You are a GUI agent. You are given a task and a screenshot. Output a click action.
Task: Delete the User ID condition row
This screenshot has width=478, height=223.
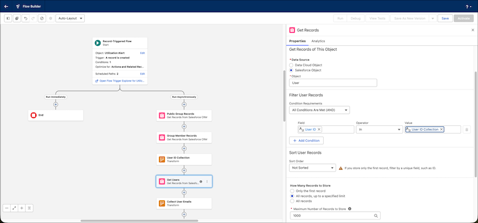(x=467, y=129)
